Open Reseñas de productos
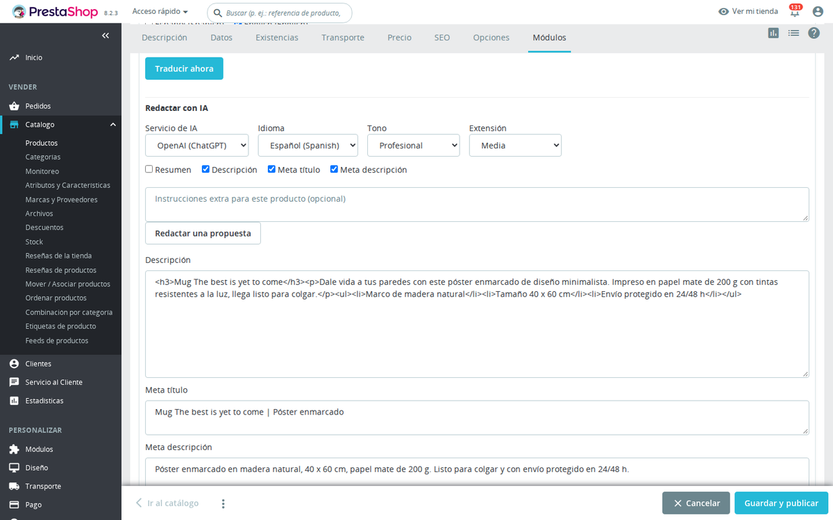Viewport: 833px width, 520px height. coord(61,270)
